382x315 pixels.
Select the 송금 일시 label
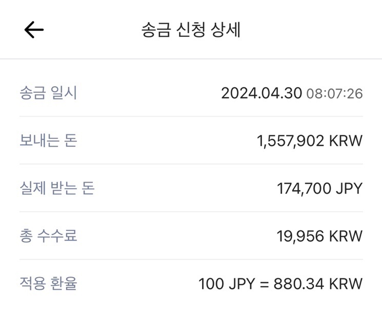click(x=48, y=93)
